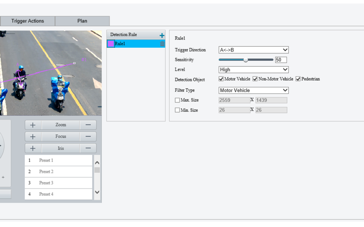The image size is (364, 227).
Task: Select Rule1 in the Detection Rule list
Action: pyautogui.click(x=136, y=44)
